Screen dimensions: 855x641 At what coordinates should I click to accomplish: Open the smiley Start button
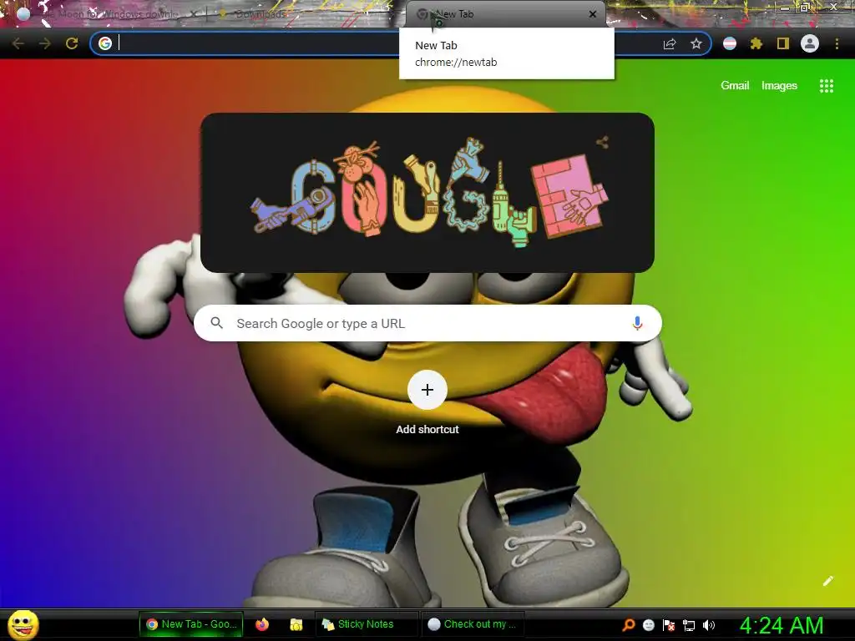click(x=23, y=624)
